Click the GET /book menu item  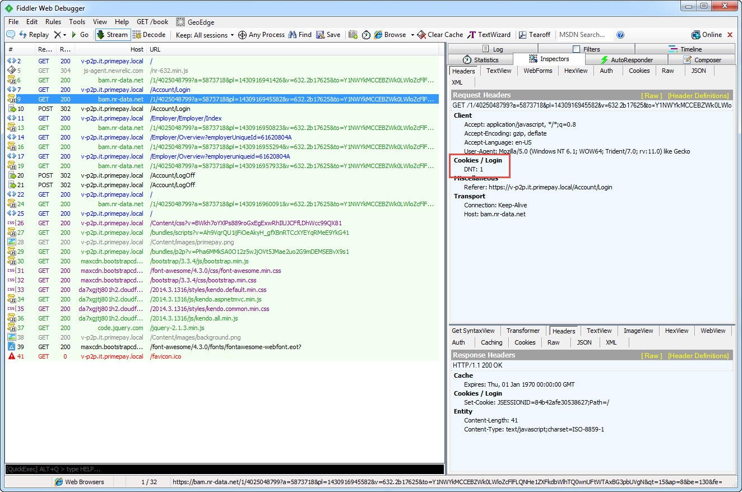152,22
